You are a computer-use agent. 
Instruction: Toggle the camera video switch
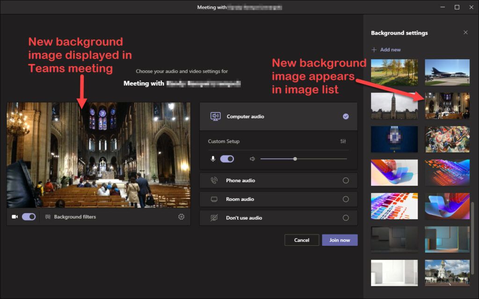29,217
